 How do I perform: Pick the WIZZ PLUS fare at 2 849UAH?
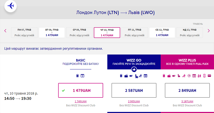click(187, 90)
